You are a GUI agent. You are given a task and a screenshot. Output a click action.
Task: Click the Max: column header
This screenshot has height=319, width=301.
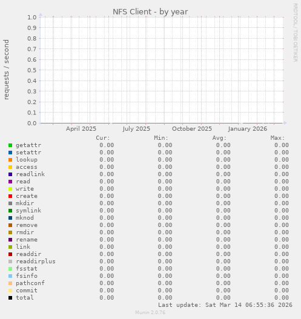tap(277, 138)
